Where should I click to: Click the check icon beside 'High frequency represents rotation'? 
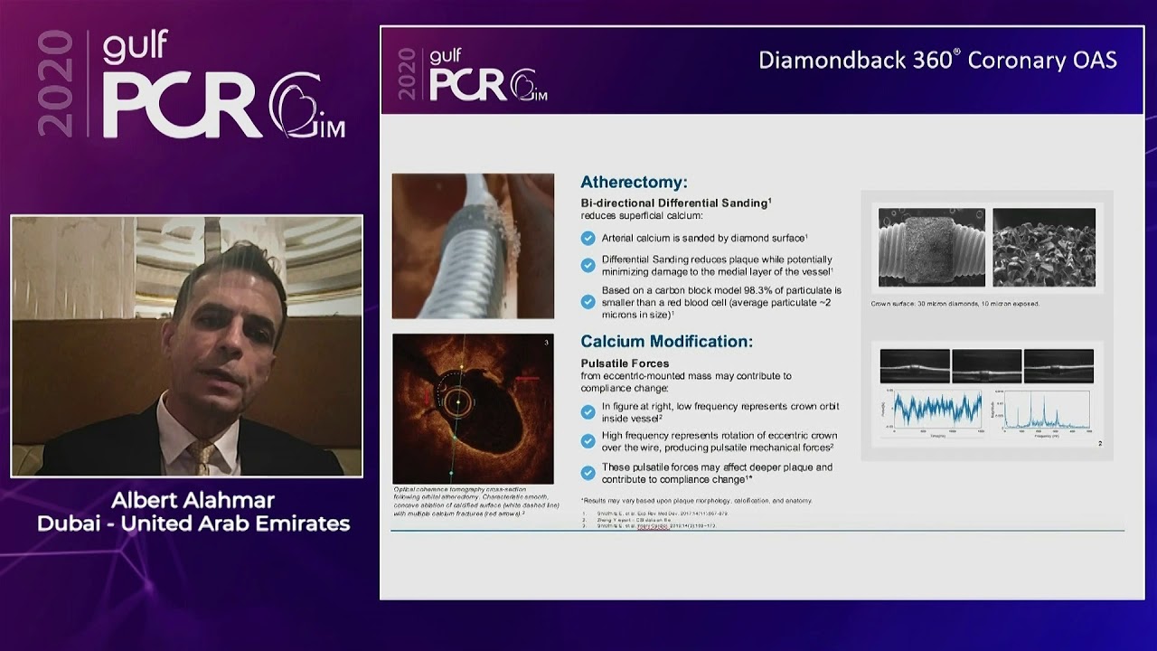(588, 440)
